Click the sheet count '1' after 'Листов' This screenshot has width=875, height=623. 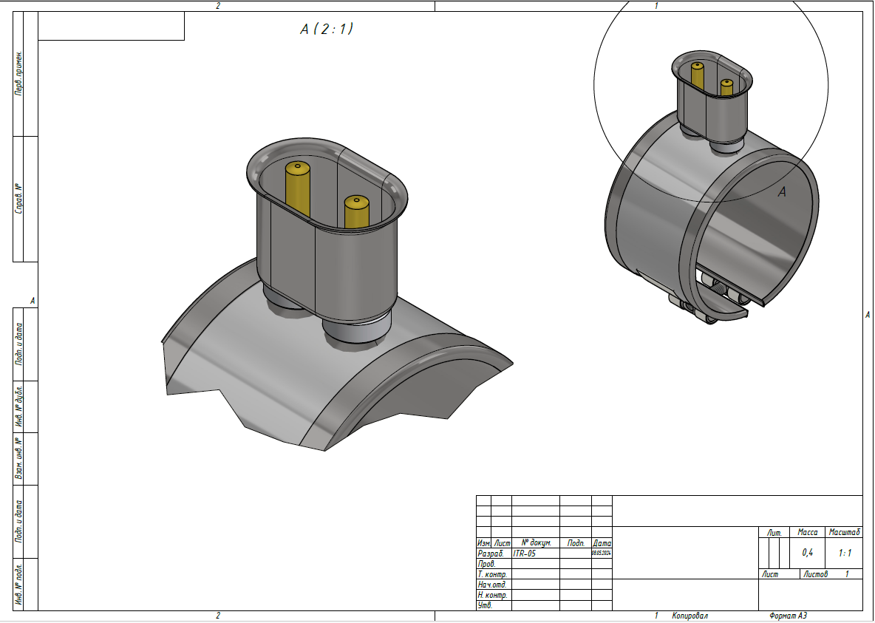click(846, 574)
